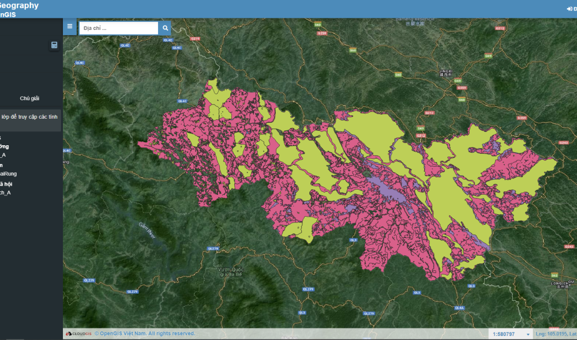Click the hamburger menu toggle button
The image size is (577, 340).
(x=70, y=27)
